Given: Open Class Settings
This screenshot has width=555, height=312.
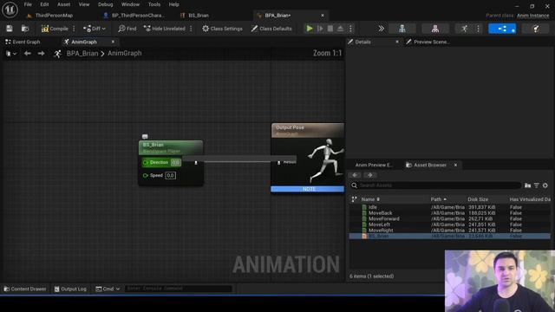Looking at the screenshot, I should (x=222, y=29).
